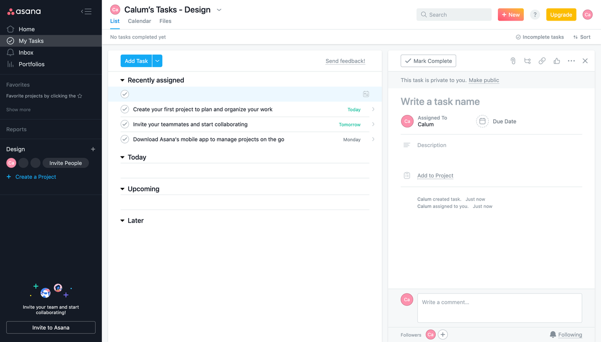Switch to the List tab
This screenshot has width=601, height=342.
115,21
